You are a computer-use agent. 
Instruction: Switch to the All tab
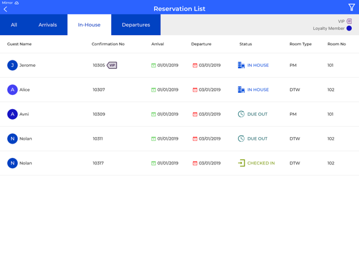point(14,25)
